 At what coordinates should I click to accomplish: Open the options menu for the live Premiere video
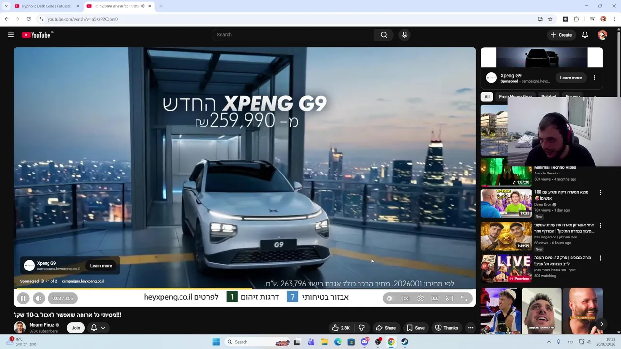600,258
